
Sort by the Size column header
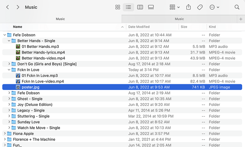click(x=184, y=27)
